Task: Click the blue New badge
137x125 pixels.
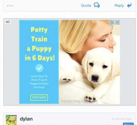Action: click(x=128, y=124)
